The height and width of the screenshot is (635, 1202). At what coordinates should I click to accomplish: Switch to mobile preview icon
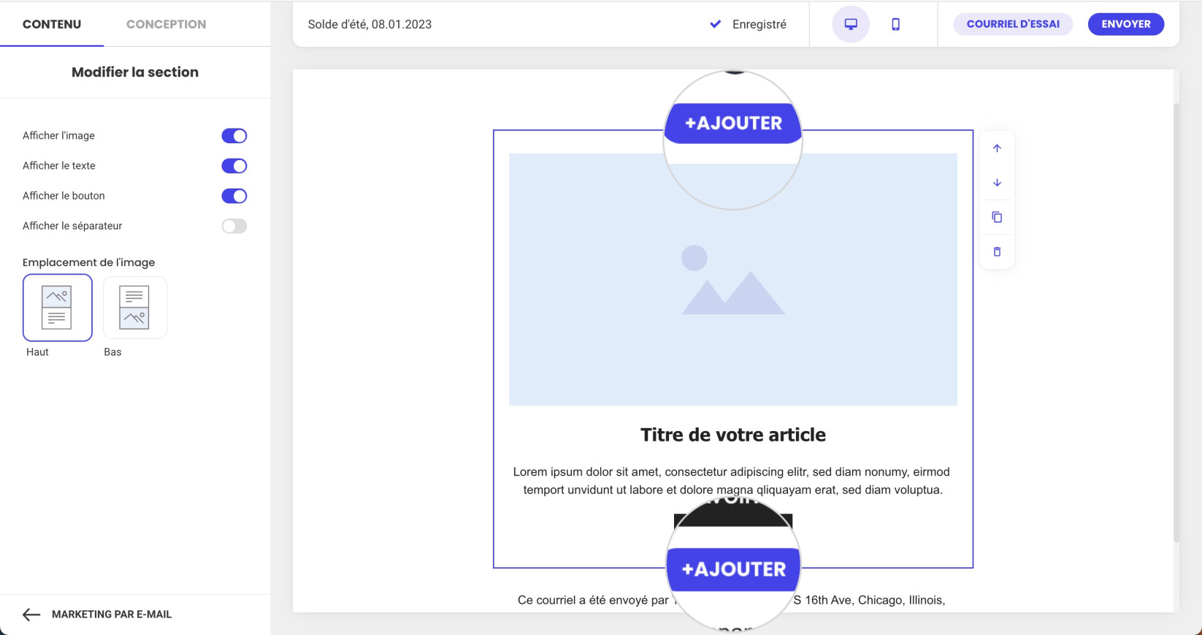click(x=895, y=24)
